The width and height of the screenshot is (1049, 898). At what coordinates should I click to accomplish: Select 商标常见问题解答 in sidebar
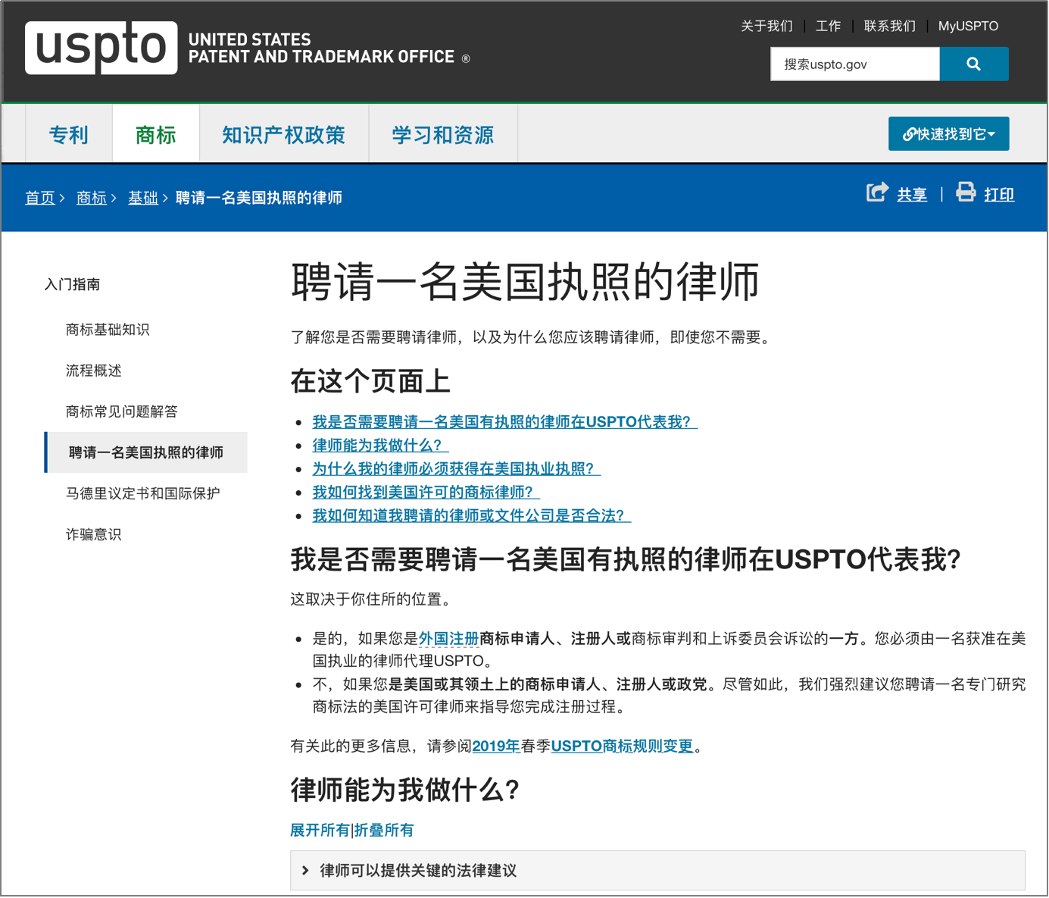[121, 411]
